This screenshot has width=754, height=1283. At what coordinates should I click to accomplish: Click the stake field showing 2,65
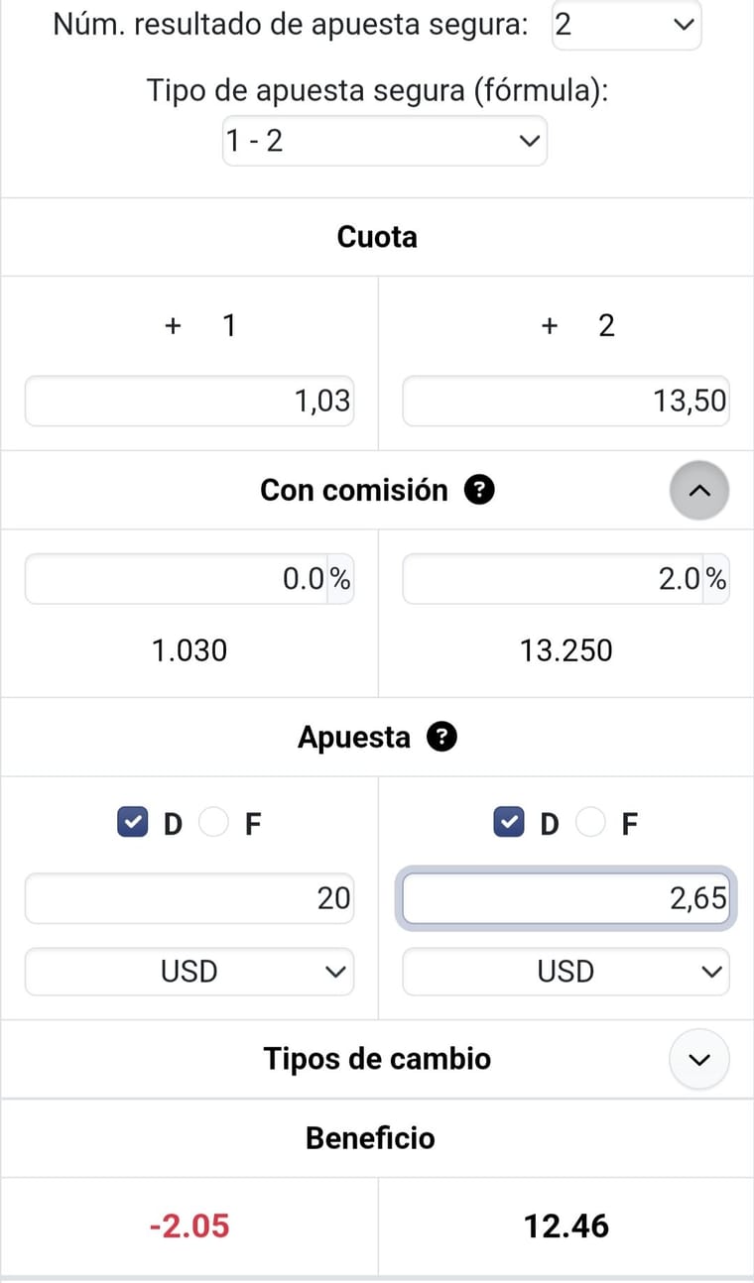pos(565,898)
